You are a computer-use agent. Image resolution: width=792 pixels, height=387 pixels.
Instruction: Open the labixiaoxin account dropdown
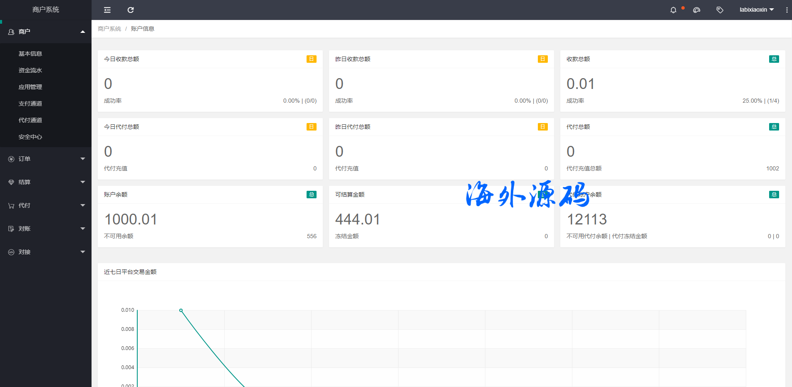point(757,10)
